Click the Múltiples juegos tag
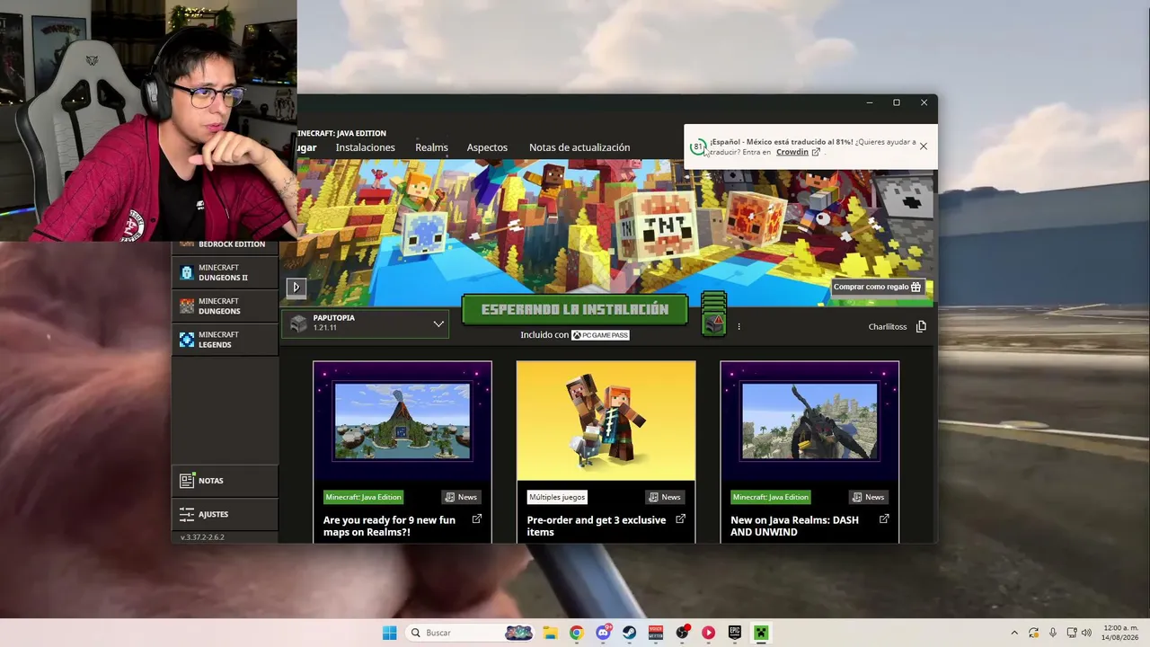The height and width of the screenshot is (647, 1150). point(557,497)
